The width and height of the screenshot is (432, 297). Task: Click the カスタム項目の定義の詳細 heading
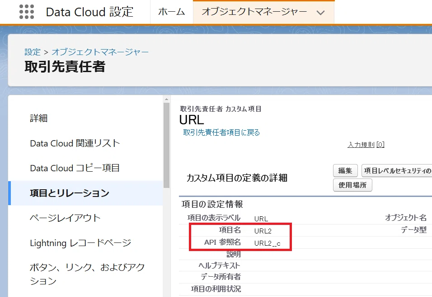tap(237, 178)
